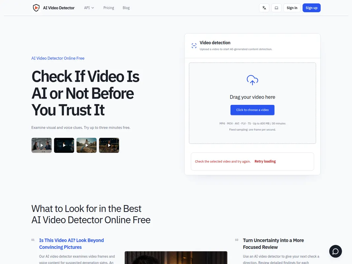Play the night lights sample video thumbnail
This screenshot has height=264, width=352.
tap(109, 145)
